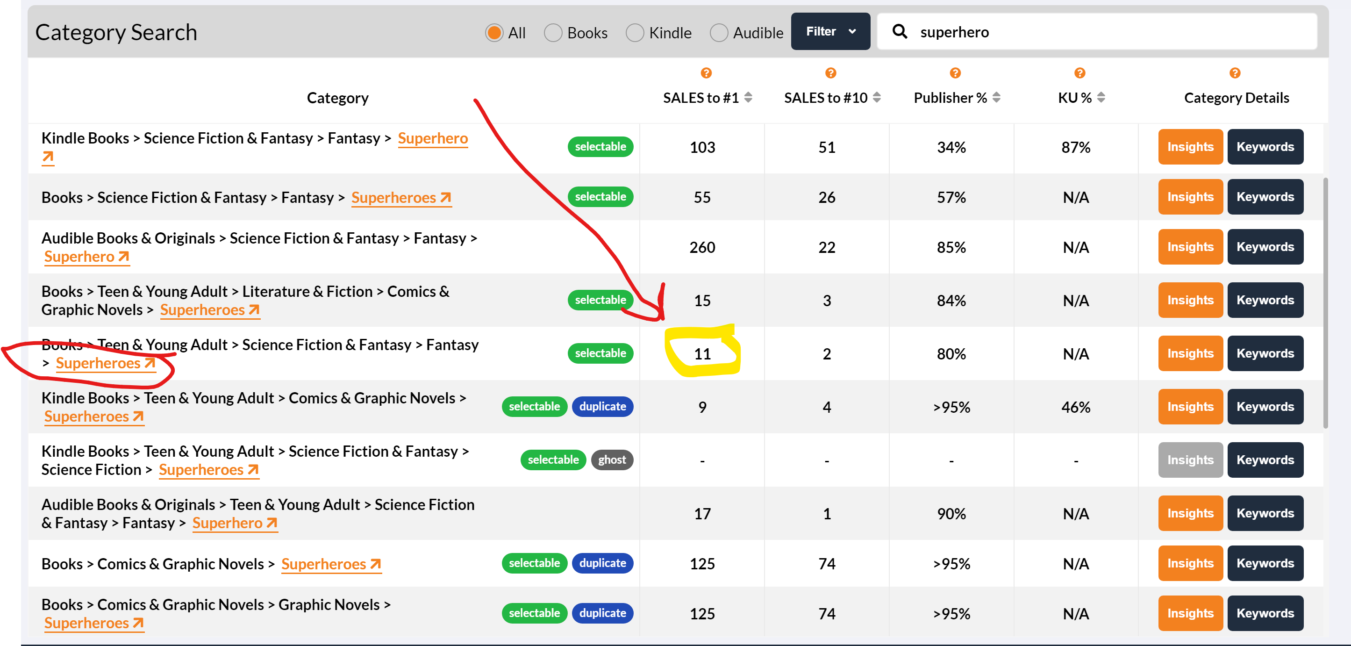The height and width of the screenshot is (646, 1351).
Task: Select the All radio option
Action: pyautogui.click(x=493, y=33)
